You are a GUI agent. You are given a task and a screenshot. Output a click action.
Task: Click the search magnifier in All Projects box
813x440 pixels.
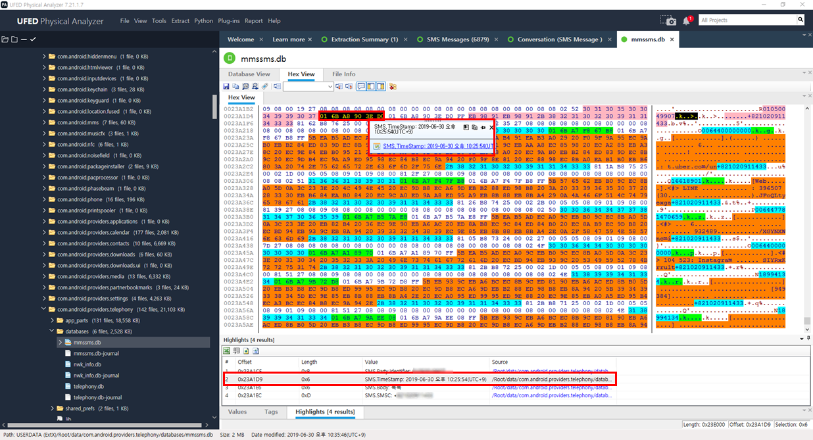coord(801,20)
